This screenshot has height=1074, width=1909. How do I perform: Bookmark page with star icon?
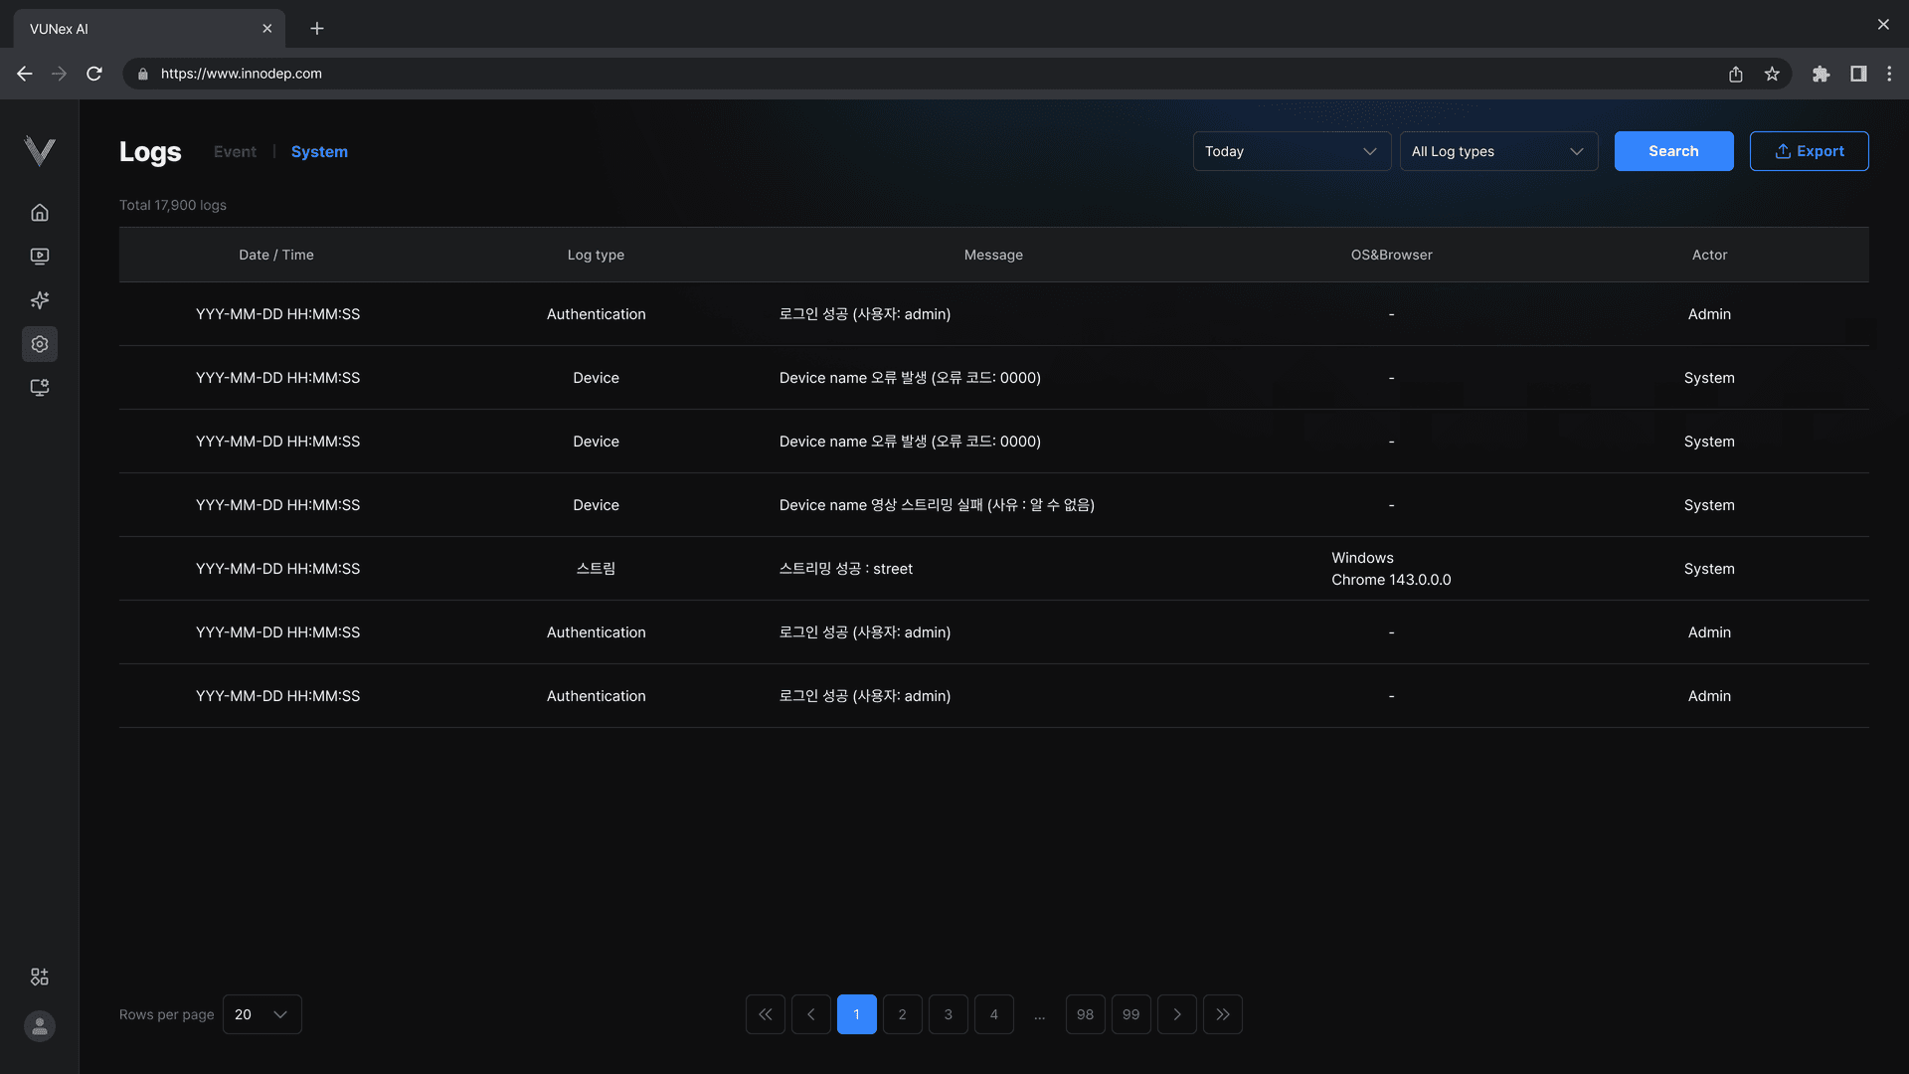click(1772, 74)
